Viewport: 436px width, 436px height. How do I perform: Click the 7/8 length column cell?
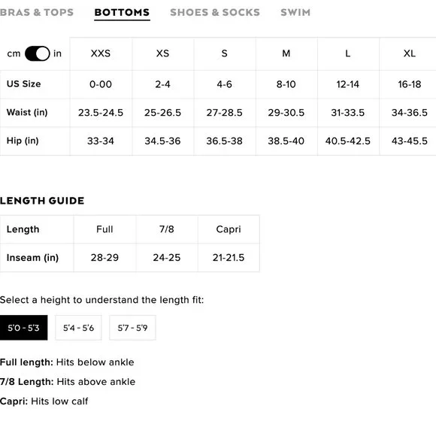167,229
